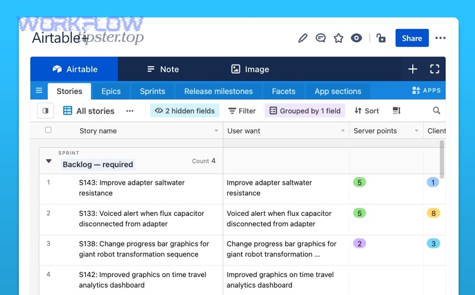
Task: Star this page with the star icon
Action: click(x=338, y=38)
